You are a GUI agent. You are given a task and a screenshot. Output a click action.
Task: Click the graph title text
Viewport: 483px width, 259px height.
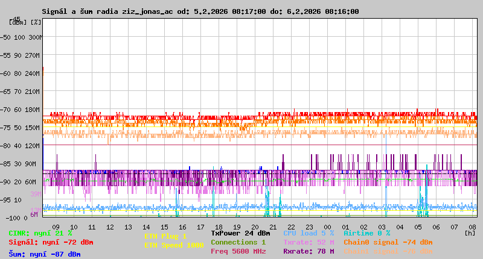point(200,11)
